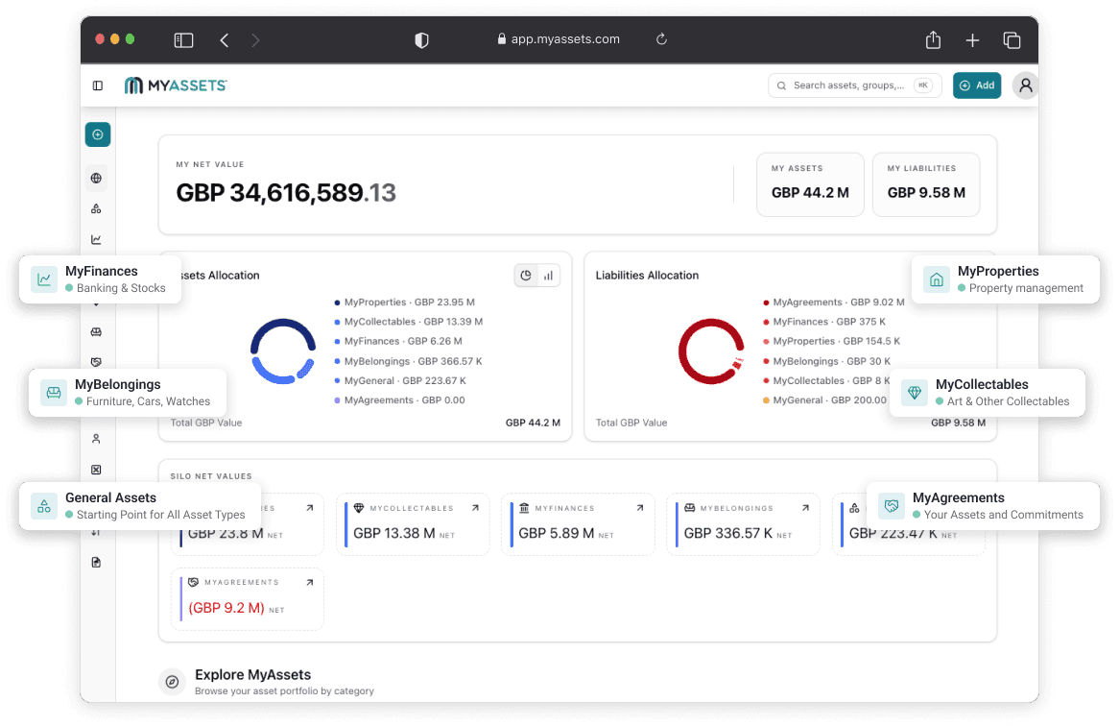Click the browser address bar app.myassets.com
The image size is (1119, 726).
pos(559,39)
